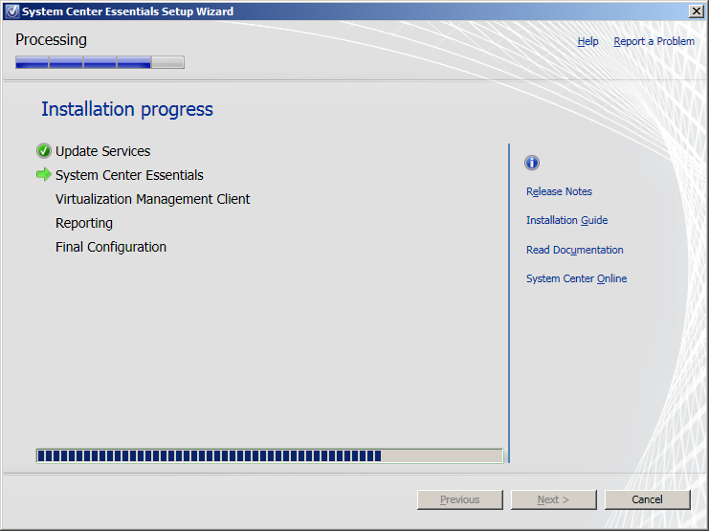Click the Installation progress heading

pyautogui.click(x=127, y=109)
